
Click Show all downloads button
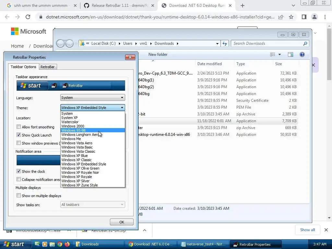click(307, 230)
